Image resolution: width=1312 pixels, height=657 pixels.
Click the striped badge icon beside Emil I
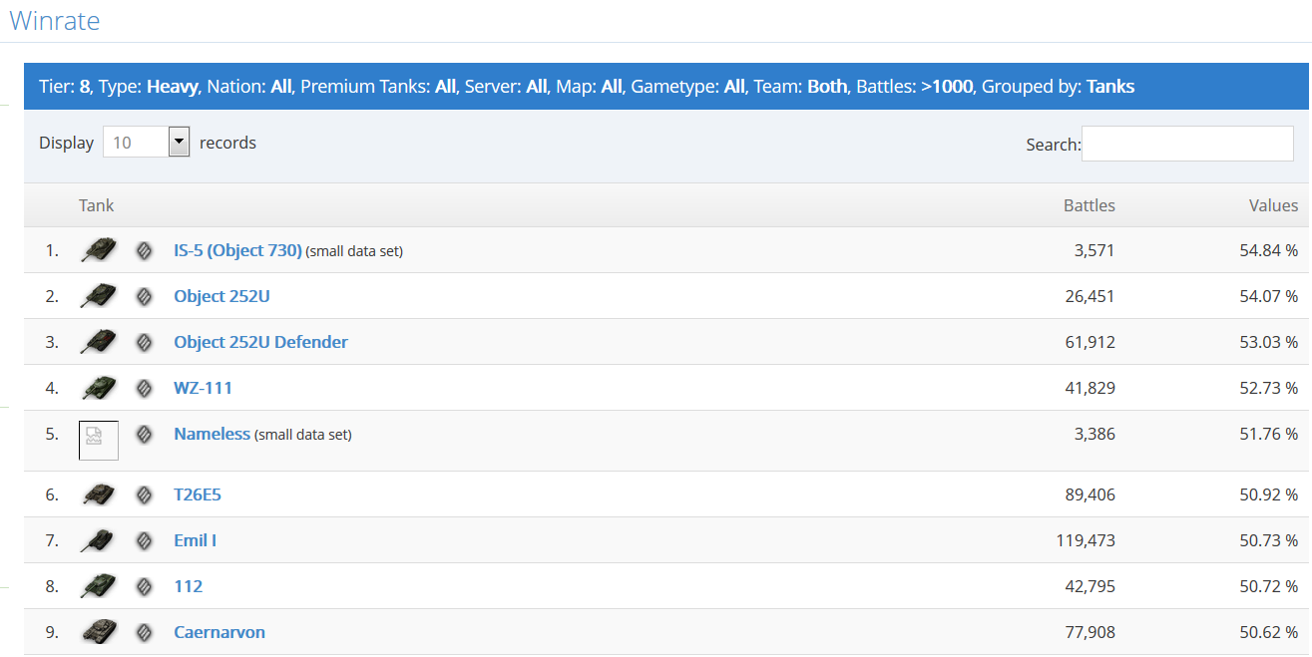[x=145, y=540]
